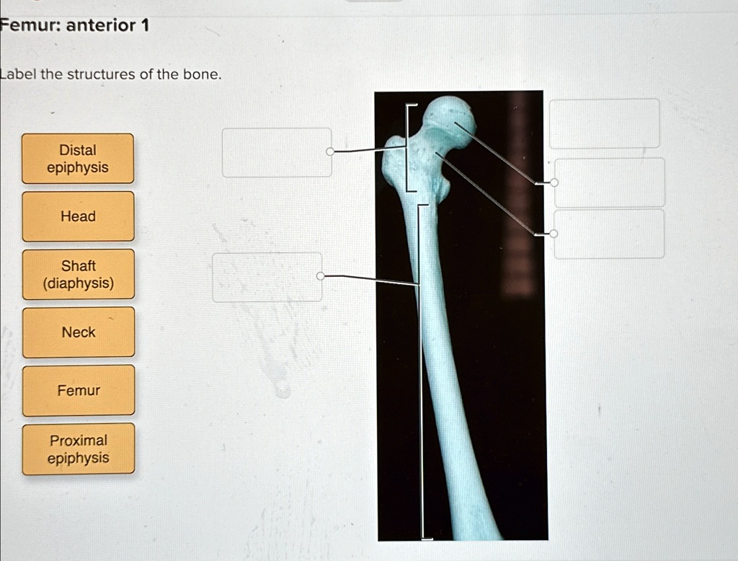The height and width of the screenshot is (561, 738).
Task: Select the "Head" answer tile
Action: (x=78, y=216)
